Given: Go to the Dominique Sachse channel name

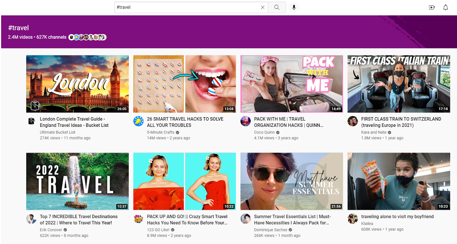Looking at the screenshot, I should pyautogui.click(x=270, y=230).
